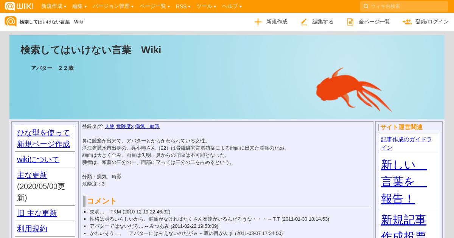
Task: Expand the バージョン管理 menu
Action: (x=113, y=6)
